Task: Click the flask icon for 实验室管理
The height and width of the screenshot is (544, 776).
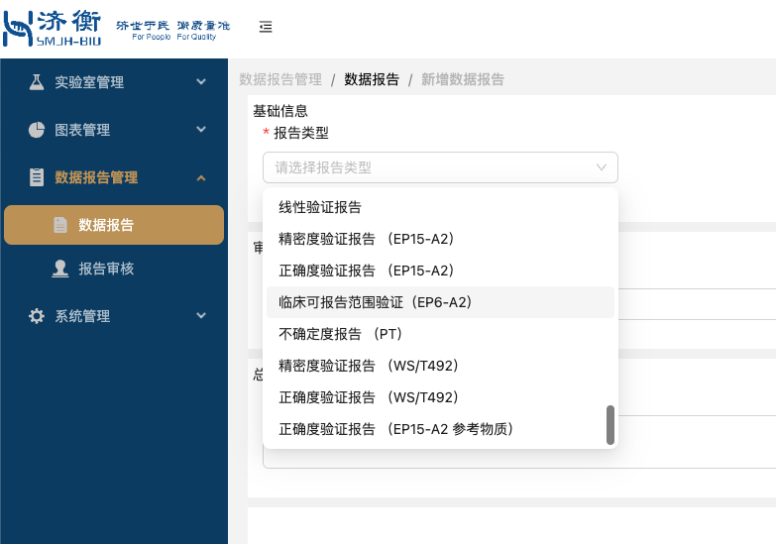Action: (37, 82)
